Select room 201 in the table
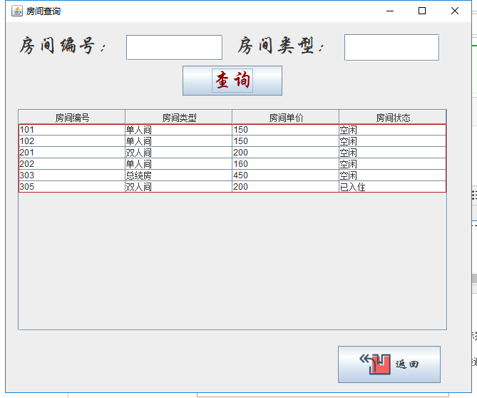 tap(72, 153)
